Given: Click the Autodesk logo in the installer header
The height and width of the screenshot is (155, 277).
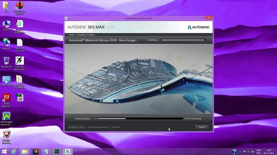Looking at the screenshot, I should [x=199, y=27].
